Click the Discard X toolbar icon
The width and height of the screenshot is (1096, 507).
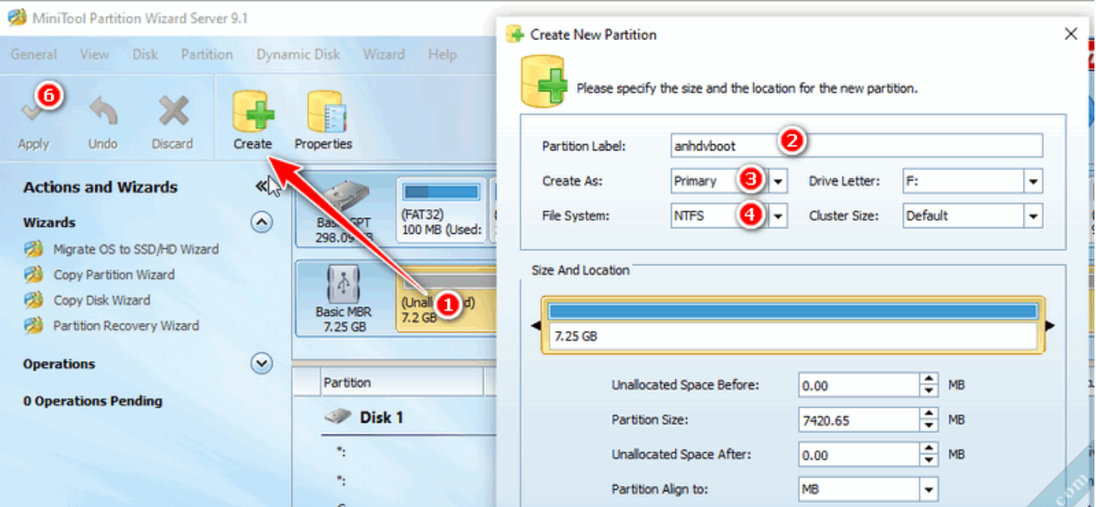click(x=173, y=111)
